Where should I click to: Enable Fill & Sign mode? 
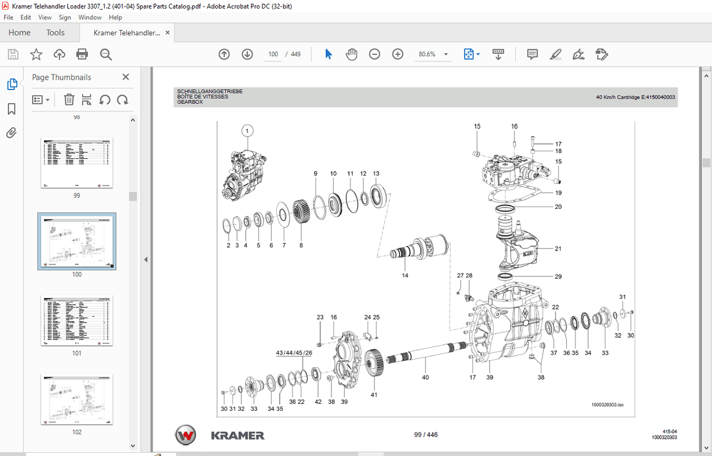(x=601, y=54)
